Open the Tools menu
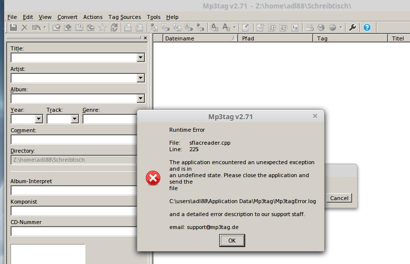 153,17
